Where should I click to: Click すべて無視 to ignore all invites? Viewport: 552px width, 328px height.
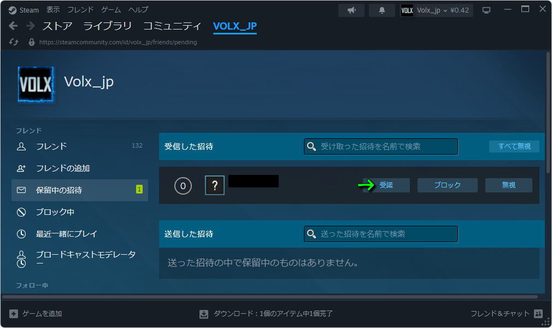click(x=514, y=147)
